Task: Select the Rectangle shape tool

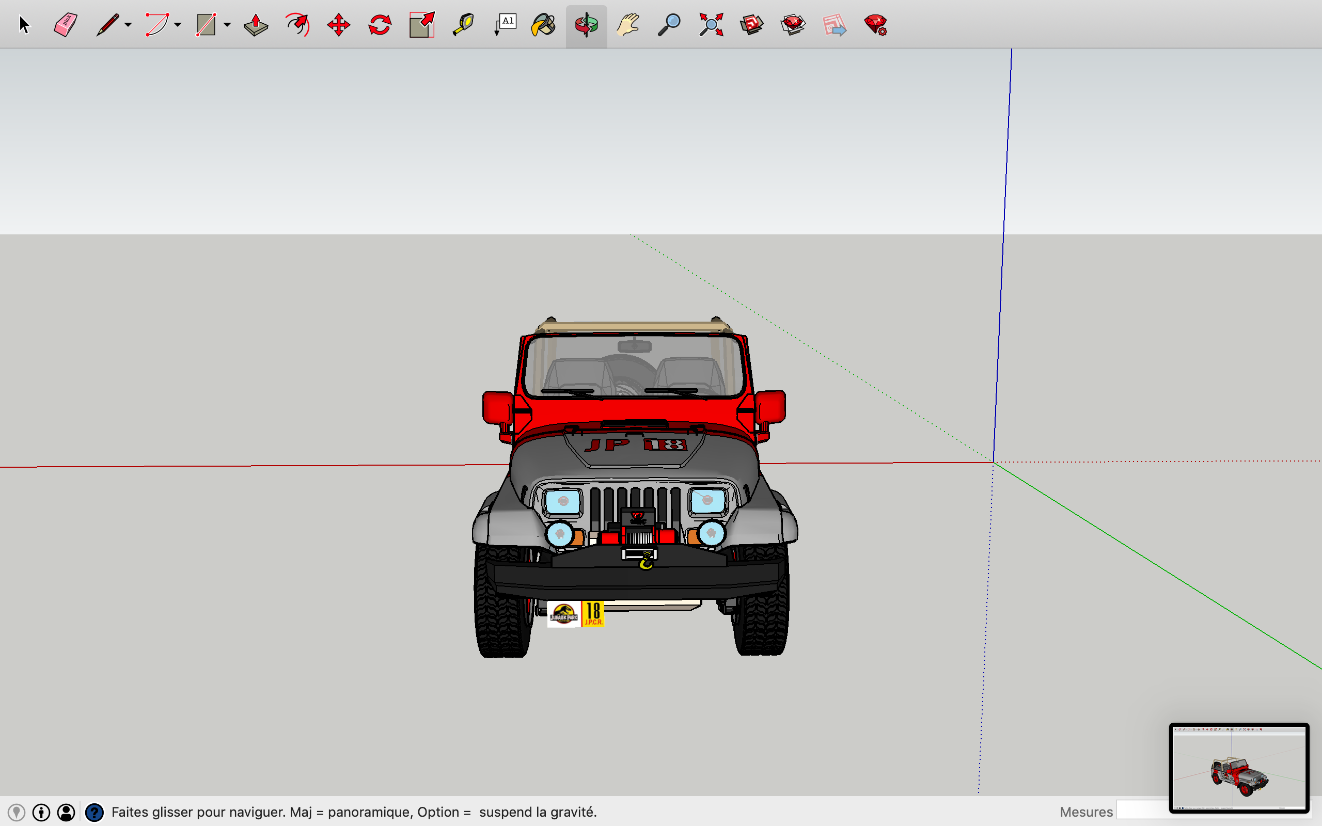Action: pos(206,25)
